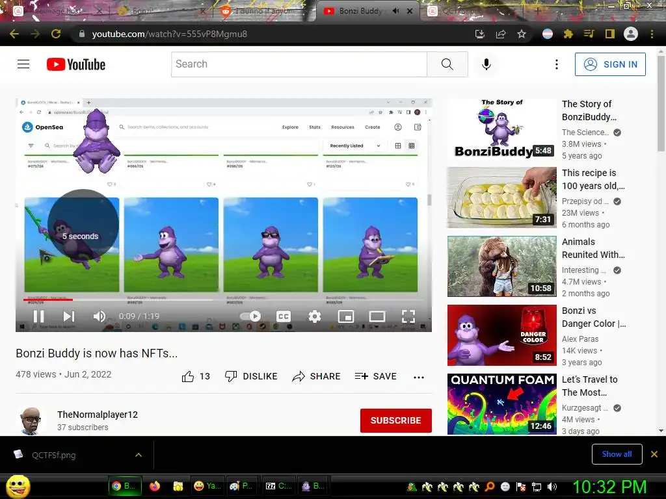Open the taskbar volume speaker icon

552,487
